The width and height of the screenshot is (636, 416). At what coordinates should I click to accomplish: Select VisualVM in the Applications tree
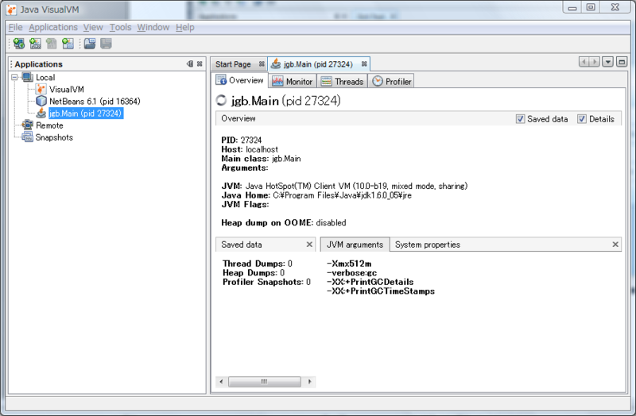coord(67,89)
